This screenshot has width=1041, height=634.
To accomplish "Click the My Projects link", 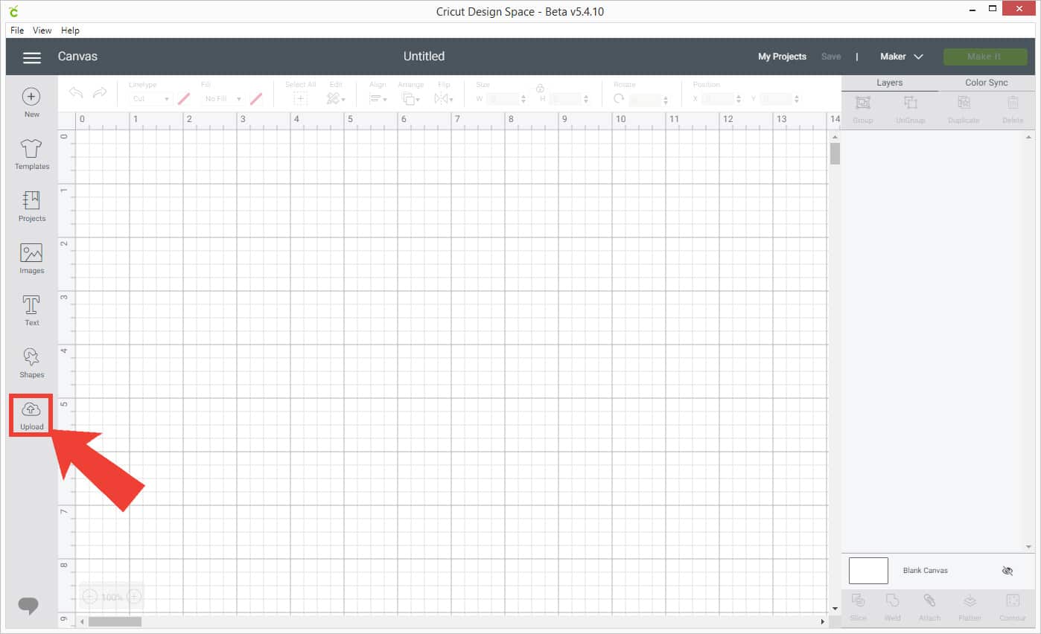I will point(782,57).
